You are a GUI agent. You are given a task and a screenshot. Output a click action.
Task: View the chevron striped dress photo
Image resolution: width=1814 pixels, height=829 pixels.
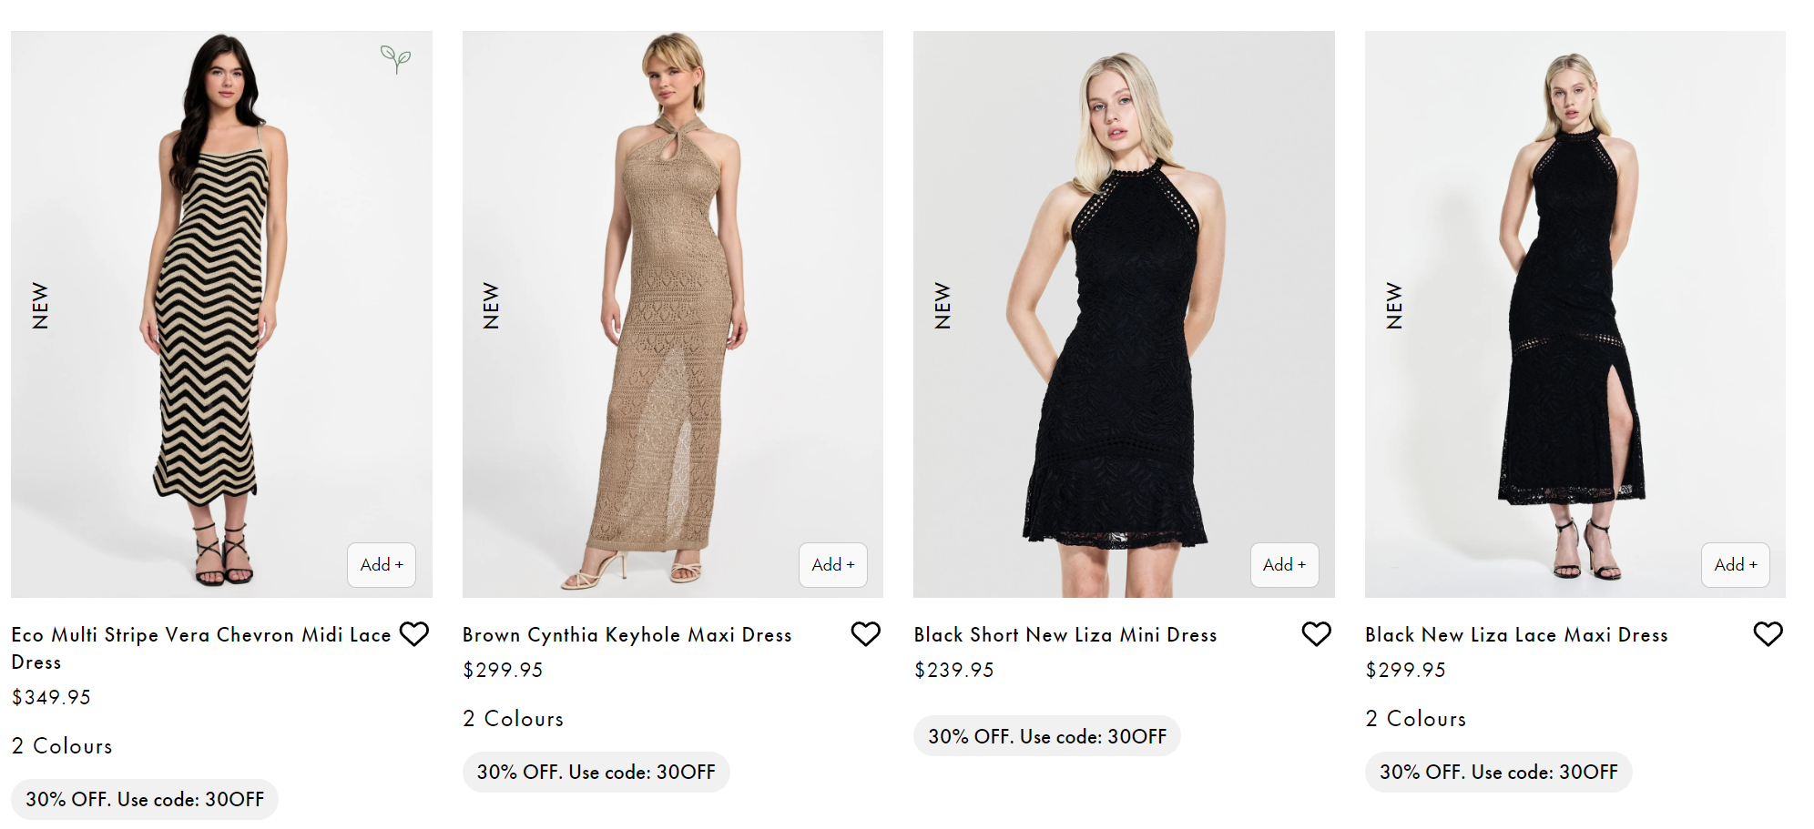pos(221,314)
